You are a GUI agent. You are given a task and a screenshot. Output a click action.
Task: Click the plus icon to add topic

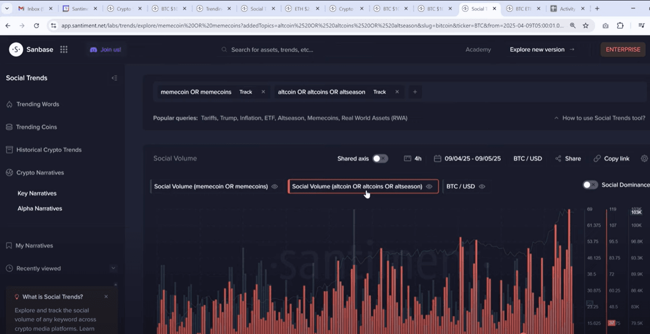pyautogui.click(x=415, y=92)
